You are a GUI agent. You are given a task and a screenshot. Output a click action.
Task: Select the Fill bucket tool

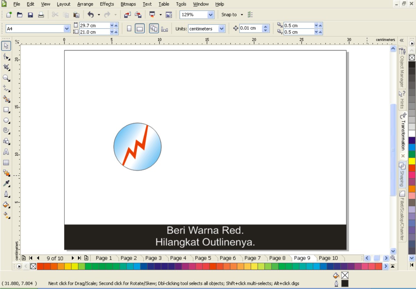point(6,204)
